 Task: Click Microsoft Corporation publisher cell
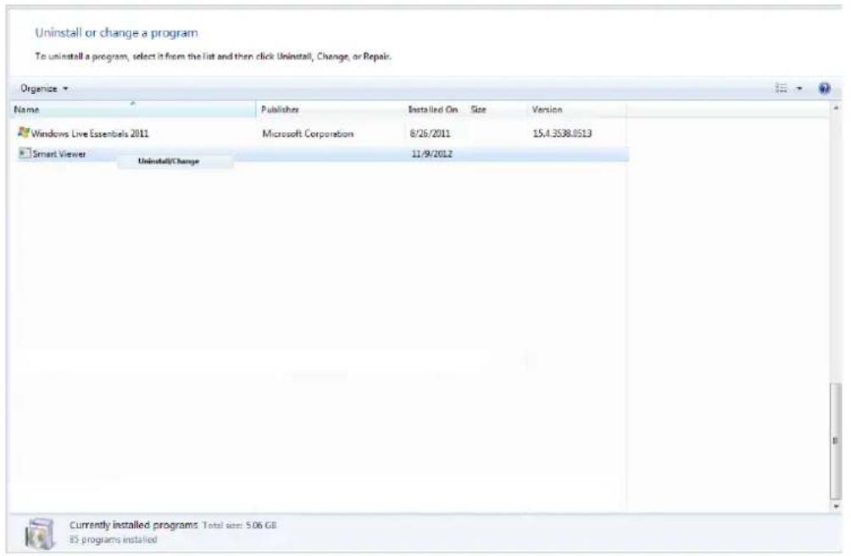pos(308,133)
